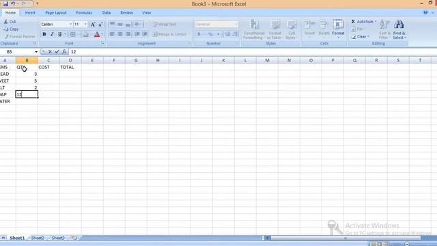Open the font size 11 dropdown
437x246 pixels.
click(x=85, y=25)
